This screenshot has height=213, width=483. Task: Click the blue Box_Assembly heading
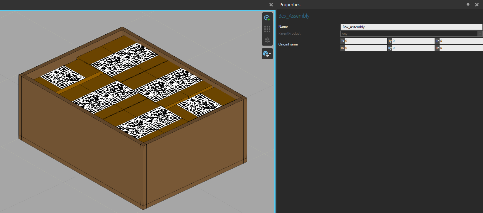(x=294, y=16)
